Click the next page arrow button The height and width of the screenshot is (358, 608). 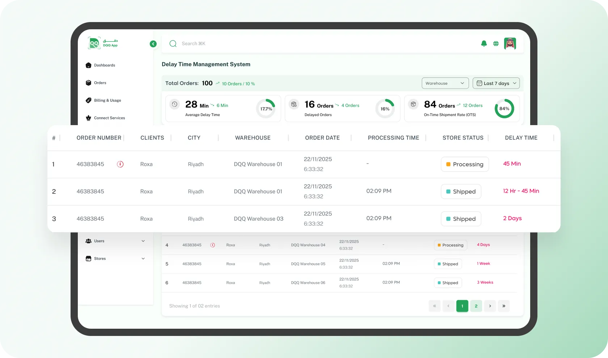[x=490, y=306]
